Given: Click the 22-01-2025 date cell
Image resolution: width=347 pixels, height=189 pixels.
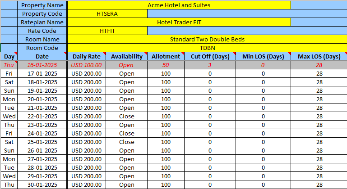Looking at the screenshot, I should (42, 117).
